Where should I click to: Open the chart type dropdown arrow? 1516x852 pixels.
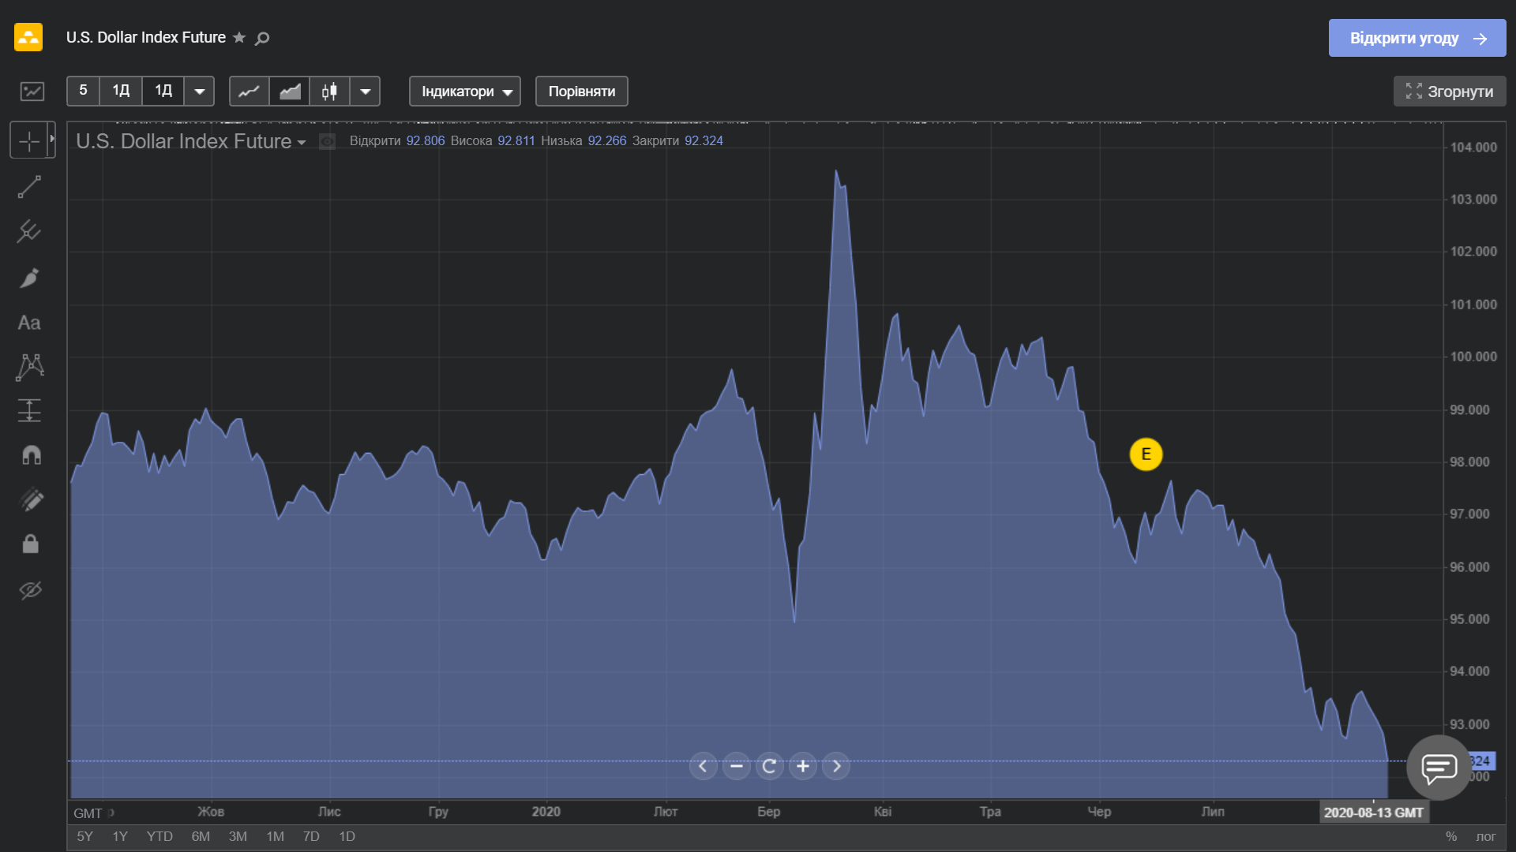click(365, 92)
